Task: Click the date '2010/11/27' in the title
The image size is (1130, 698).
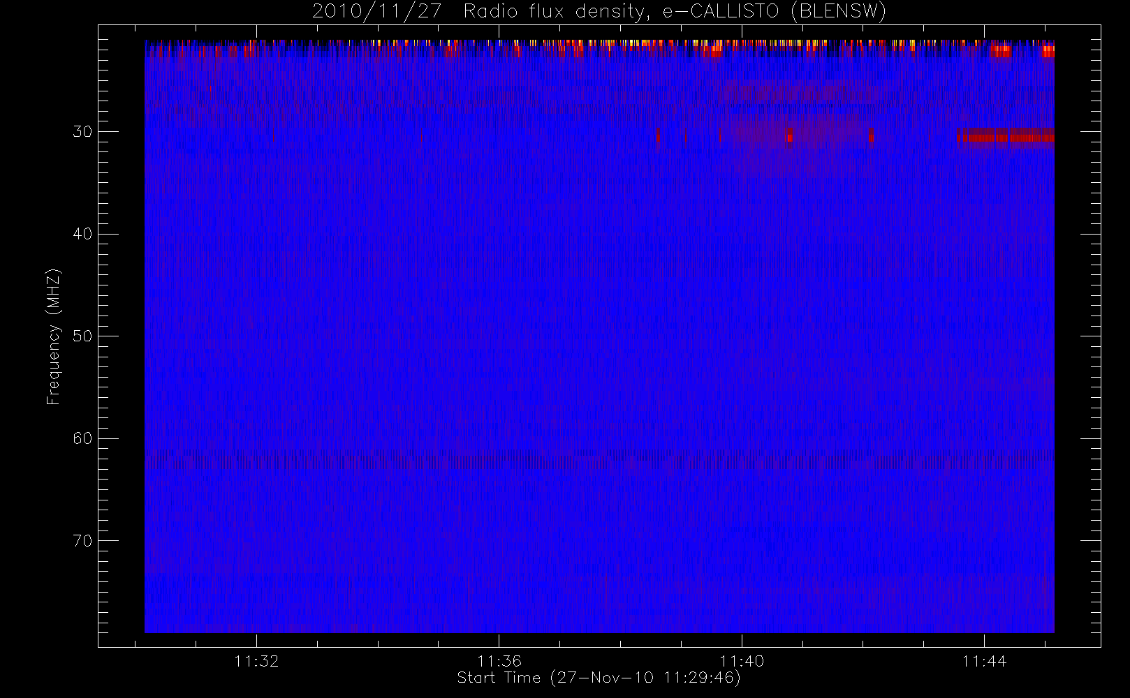Action: tap(377, 12)
